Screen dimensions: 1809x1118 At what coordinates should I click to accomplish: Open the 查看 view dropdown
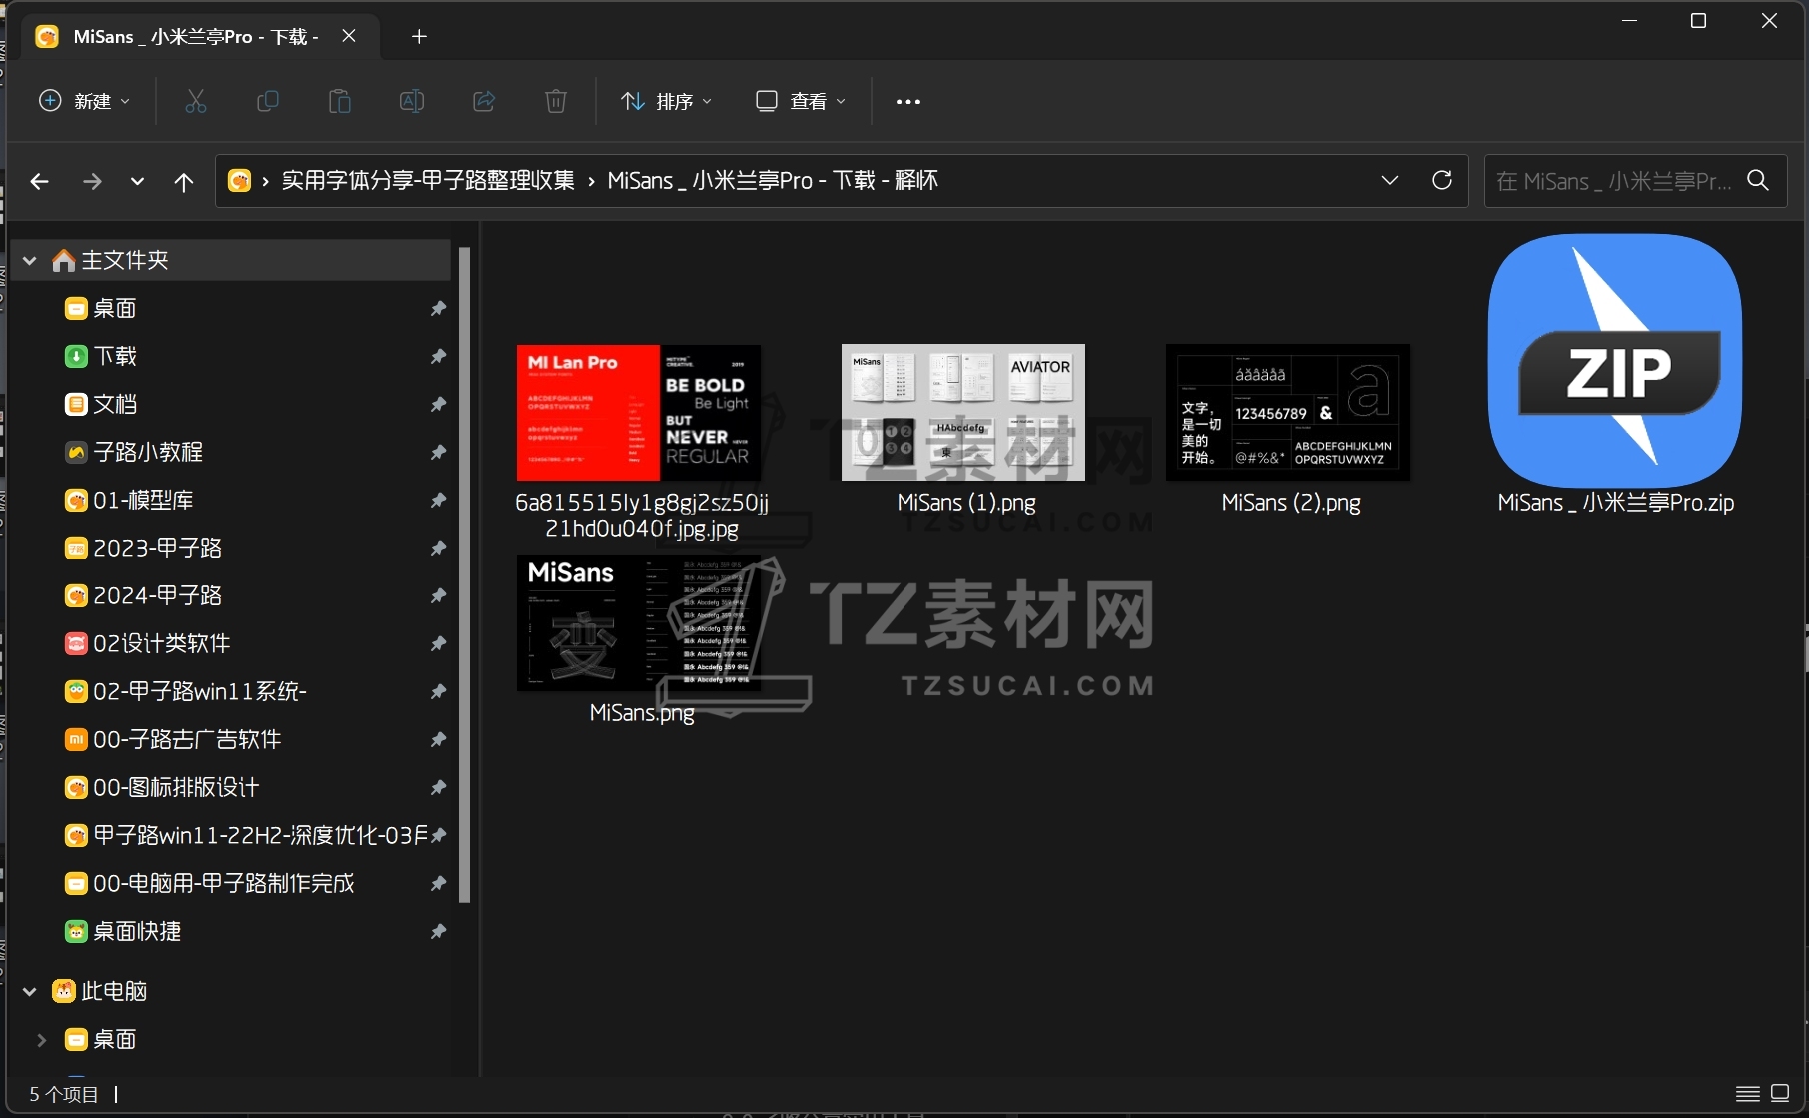click(801, 101)
